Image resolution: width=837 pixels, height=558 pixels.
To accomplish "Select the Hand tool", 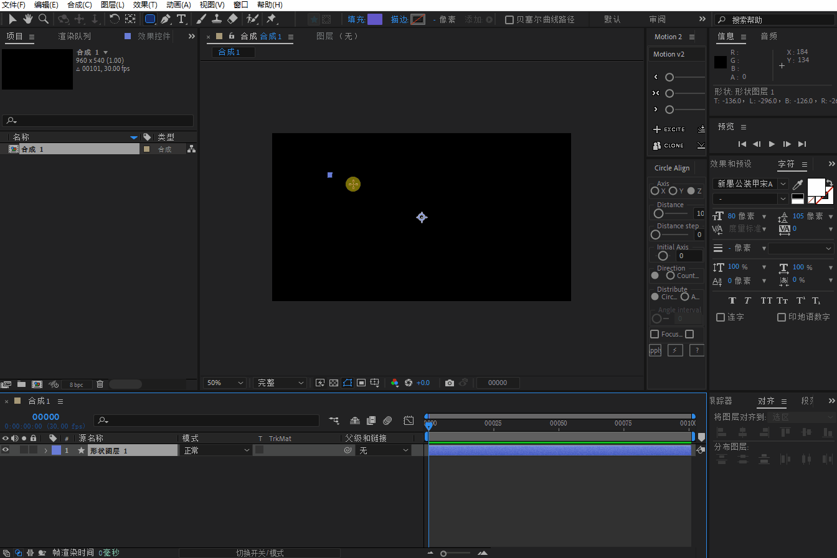I will point(27,19).
